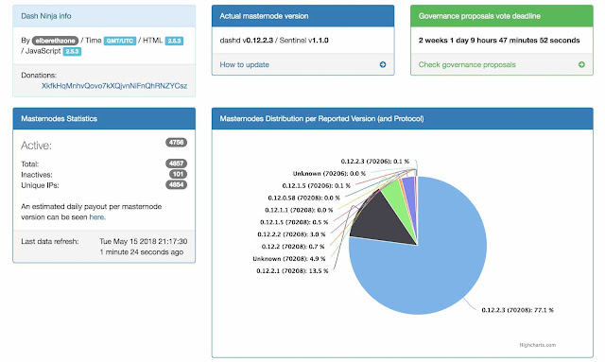
Task: Click the label 0.12.2 (70208): 0.7 %
Action: [x=293, y=247]
